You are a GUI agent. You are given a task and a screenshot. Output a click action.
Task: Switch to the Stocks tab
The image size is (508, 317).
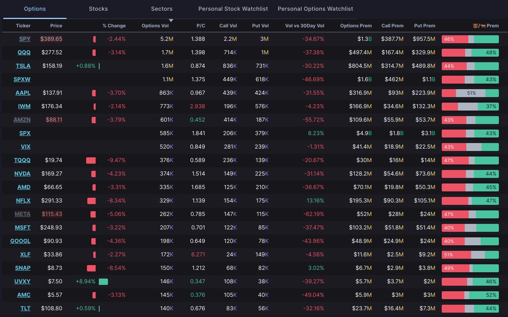[x=98, y=9]
